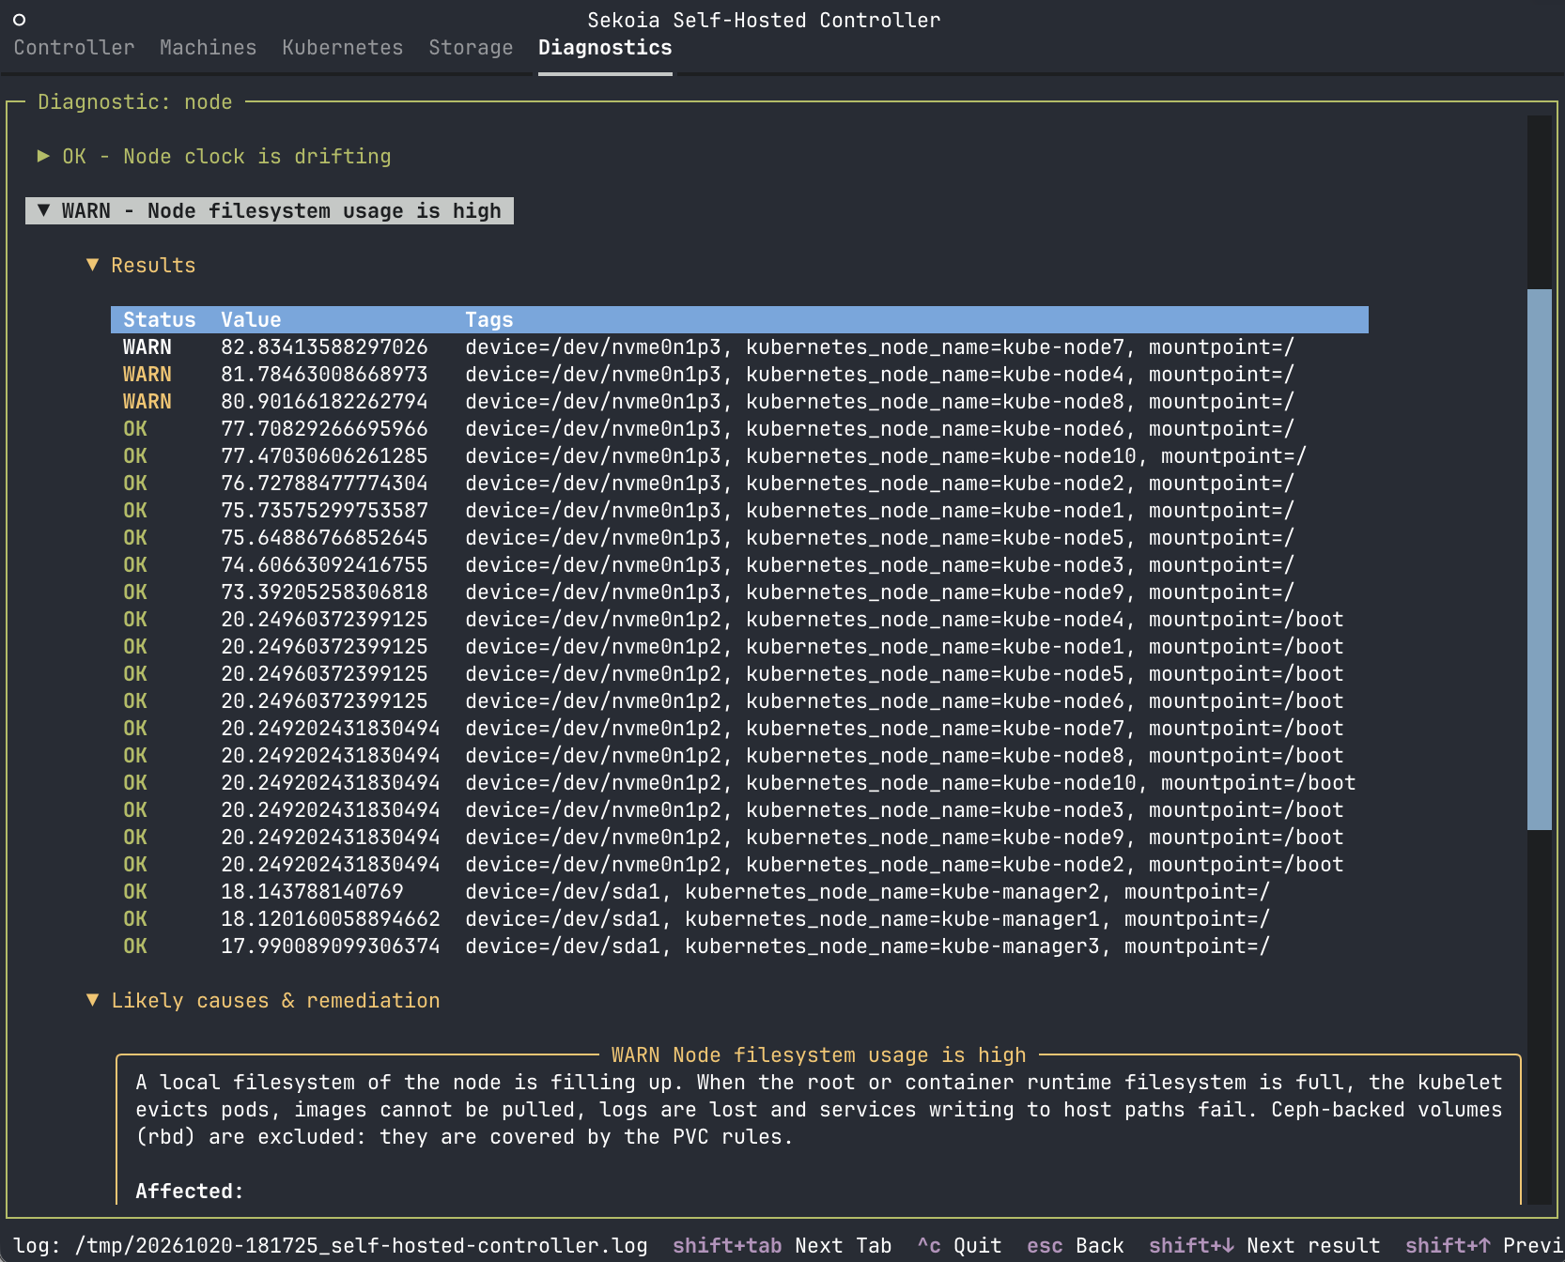Select the value 80.90166182262794
Viewport: 1565px width, 1262px height.
pos(324,402)
